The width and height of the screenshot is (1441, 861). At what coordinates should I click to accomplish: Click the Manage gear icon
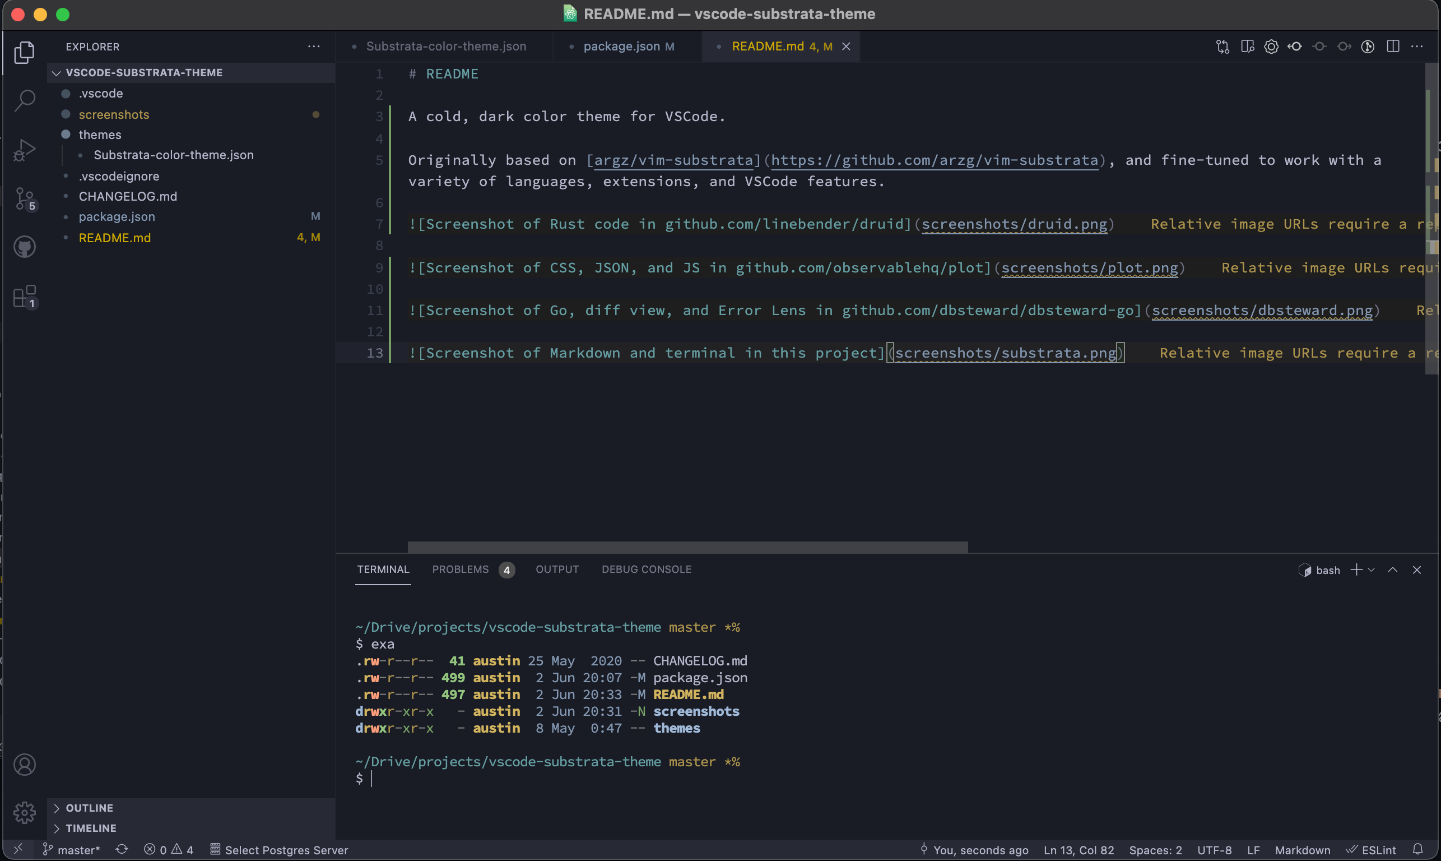(x=24, y=812)
